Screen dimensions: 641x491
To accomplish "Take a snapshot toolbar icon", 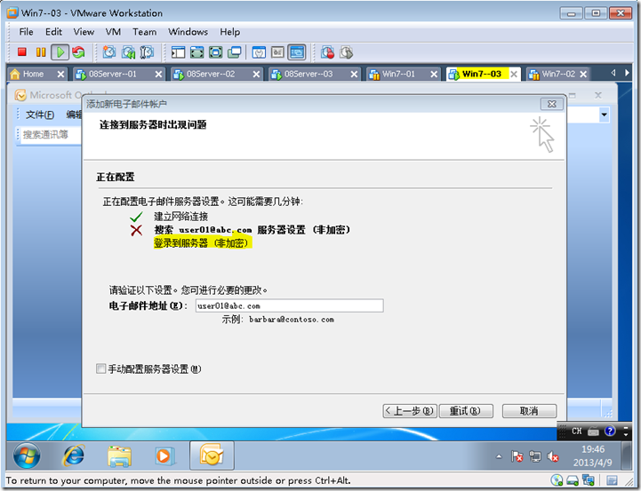I will tap(109, 52).
